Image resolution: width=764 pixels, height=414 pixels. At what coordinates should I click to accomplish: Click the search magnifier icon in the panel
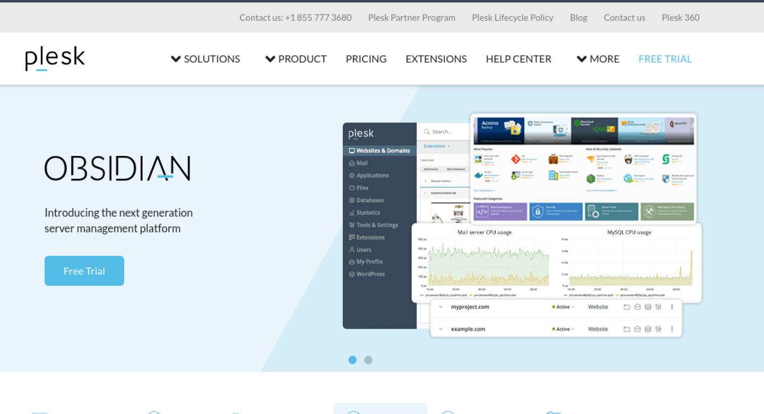[x=427, y=132]
